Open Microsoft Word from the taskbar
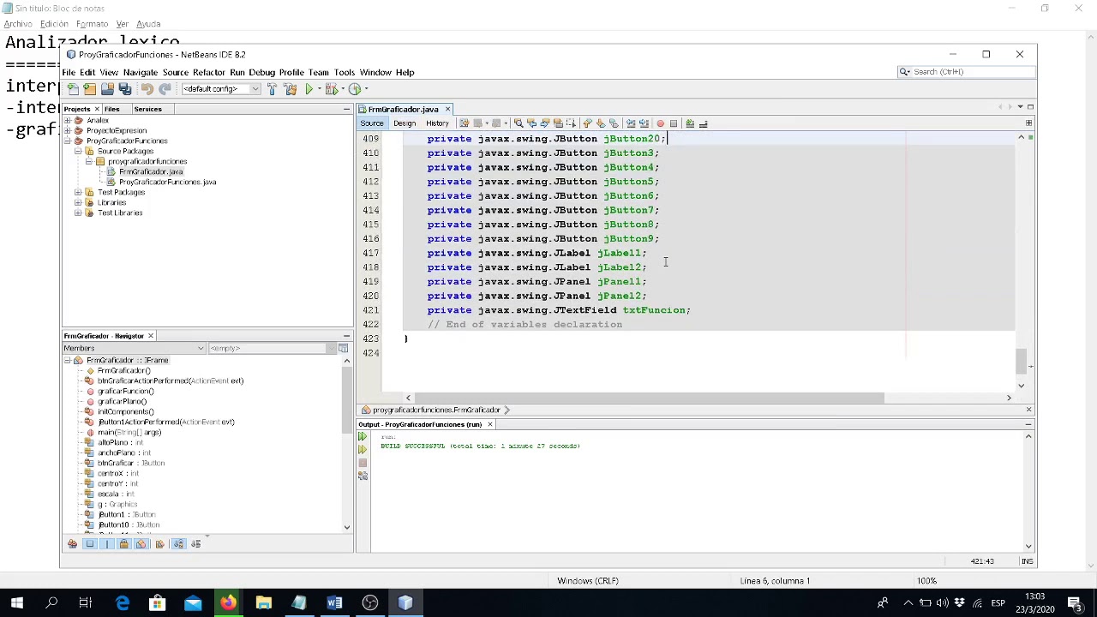 point(334,603)
